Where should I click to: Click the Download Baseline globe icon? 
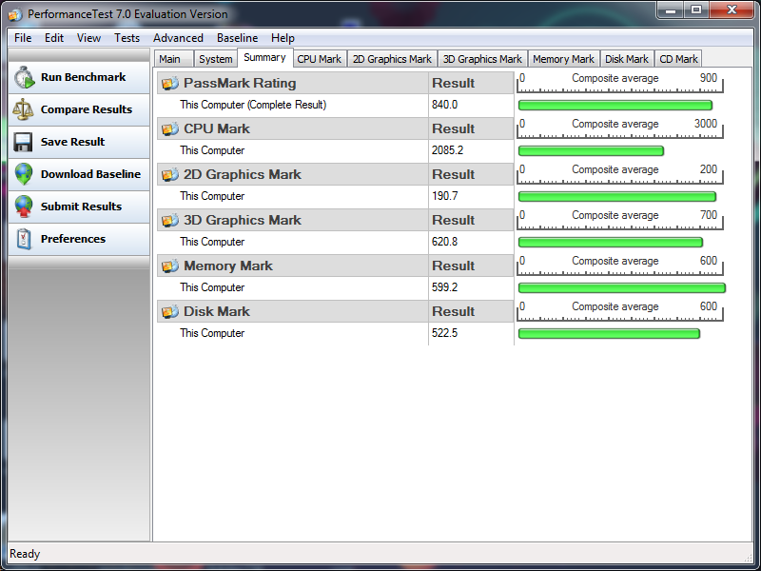23,174
